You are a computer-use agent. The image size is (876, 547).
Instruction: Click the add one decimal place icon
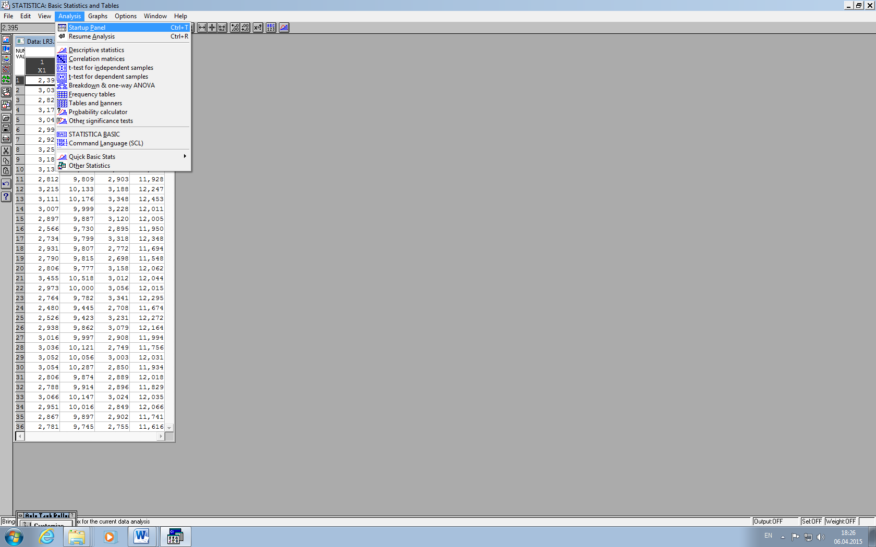235,28
